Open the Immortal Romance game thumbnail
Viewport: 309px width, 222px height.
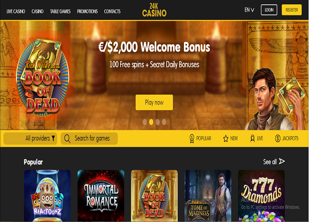(101, 195)
